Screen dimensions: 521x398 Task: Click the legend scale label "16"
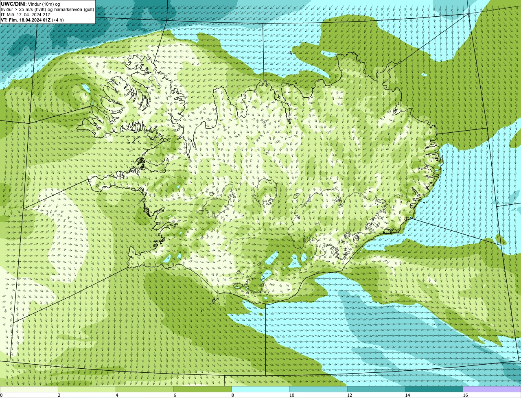465,395
